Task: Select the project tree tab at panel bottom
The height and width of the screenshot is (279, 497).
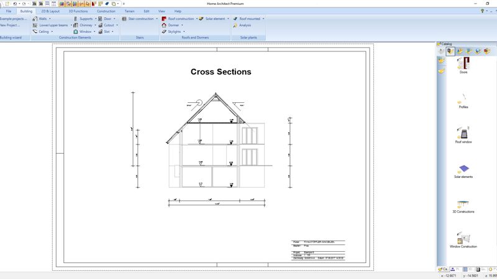Action: (455, 269)
